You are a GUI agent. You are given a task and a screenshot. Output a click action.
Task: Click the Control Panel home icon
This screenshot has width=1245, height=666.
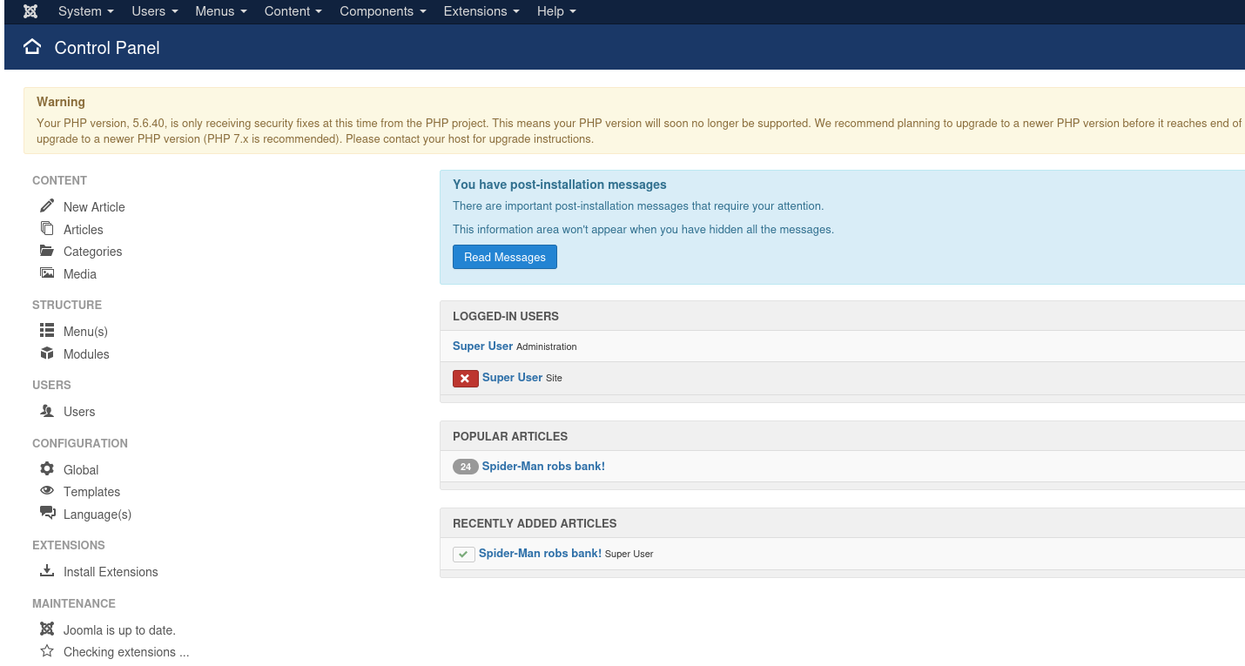coord(32,47)
